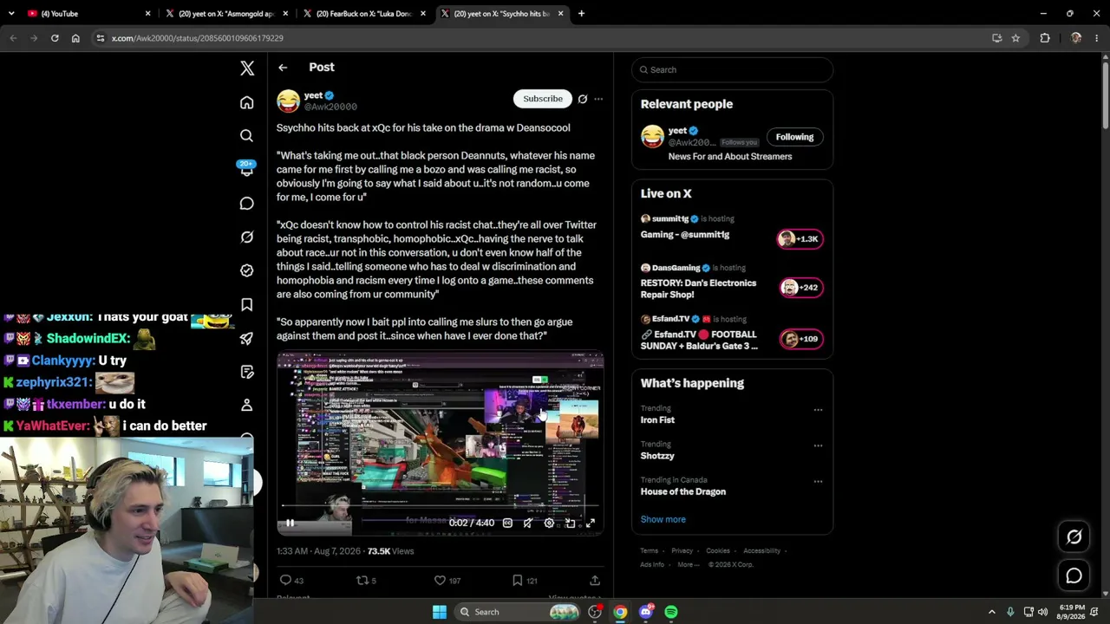Switch to the YouTube tab
Image resolution: width=1110 pixels, height=624 pixels.
tap(87, 14)
